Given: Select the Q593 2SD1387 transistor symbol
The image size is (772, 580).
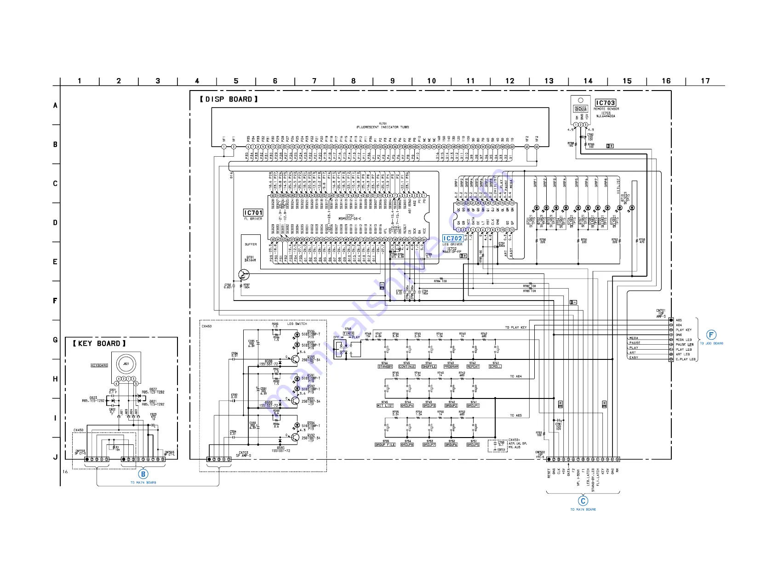Looking at the screenshot, I should click(295, 359).
